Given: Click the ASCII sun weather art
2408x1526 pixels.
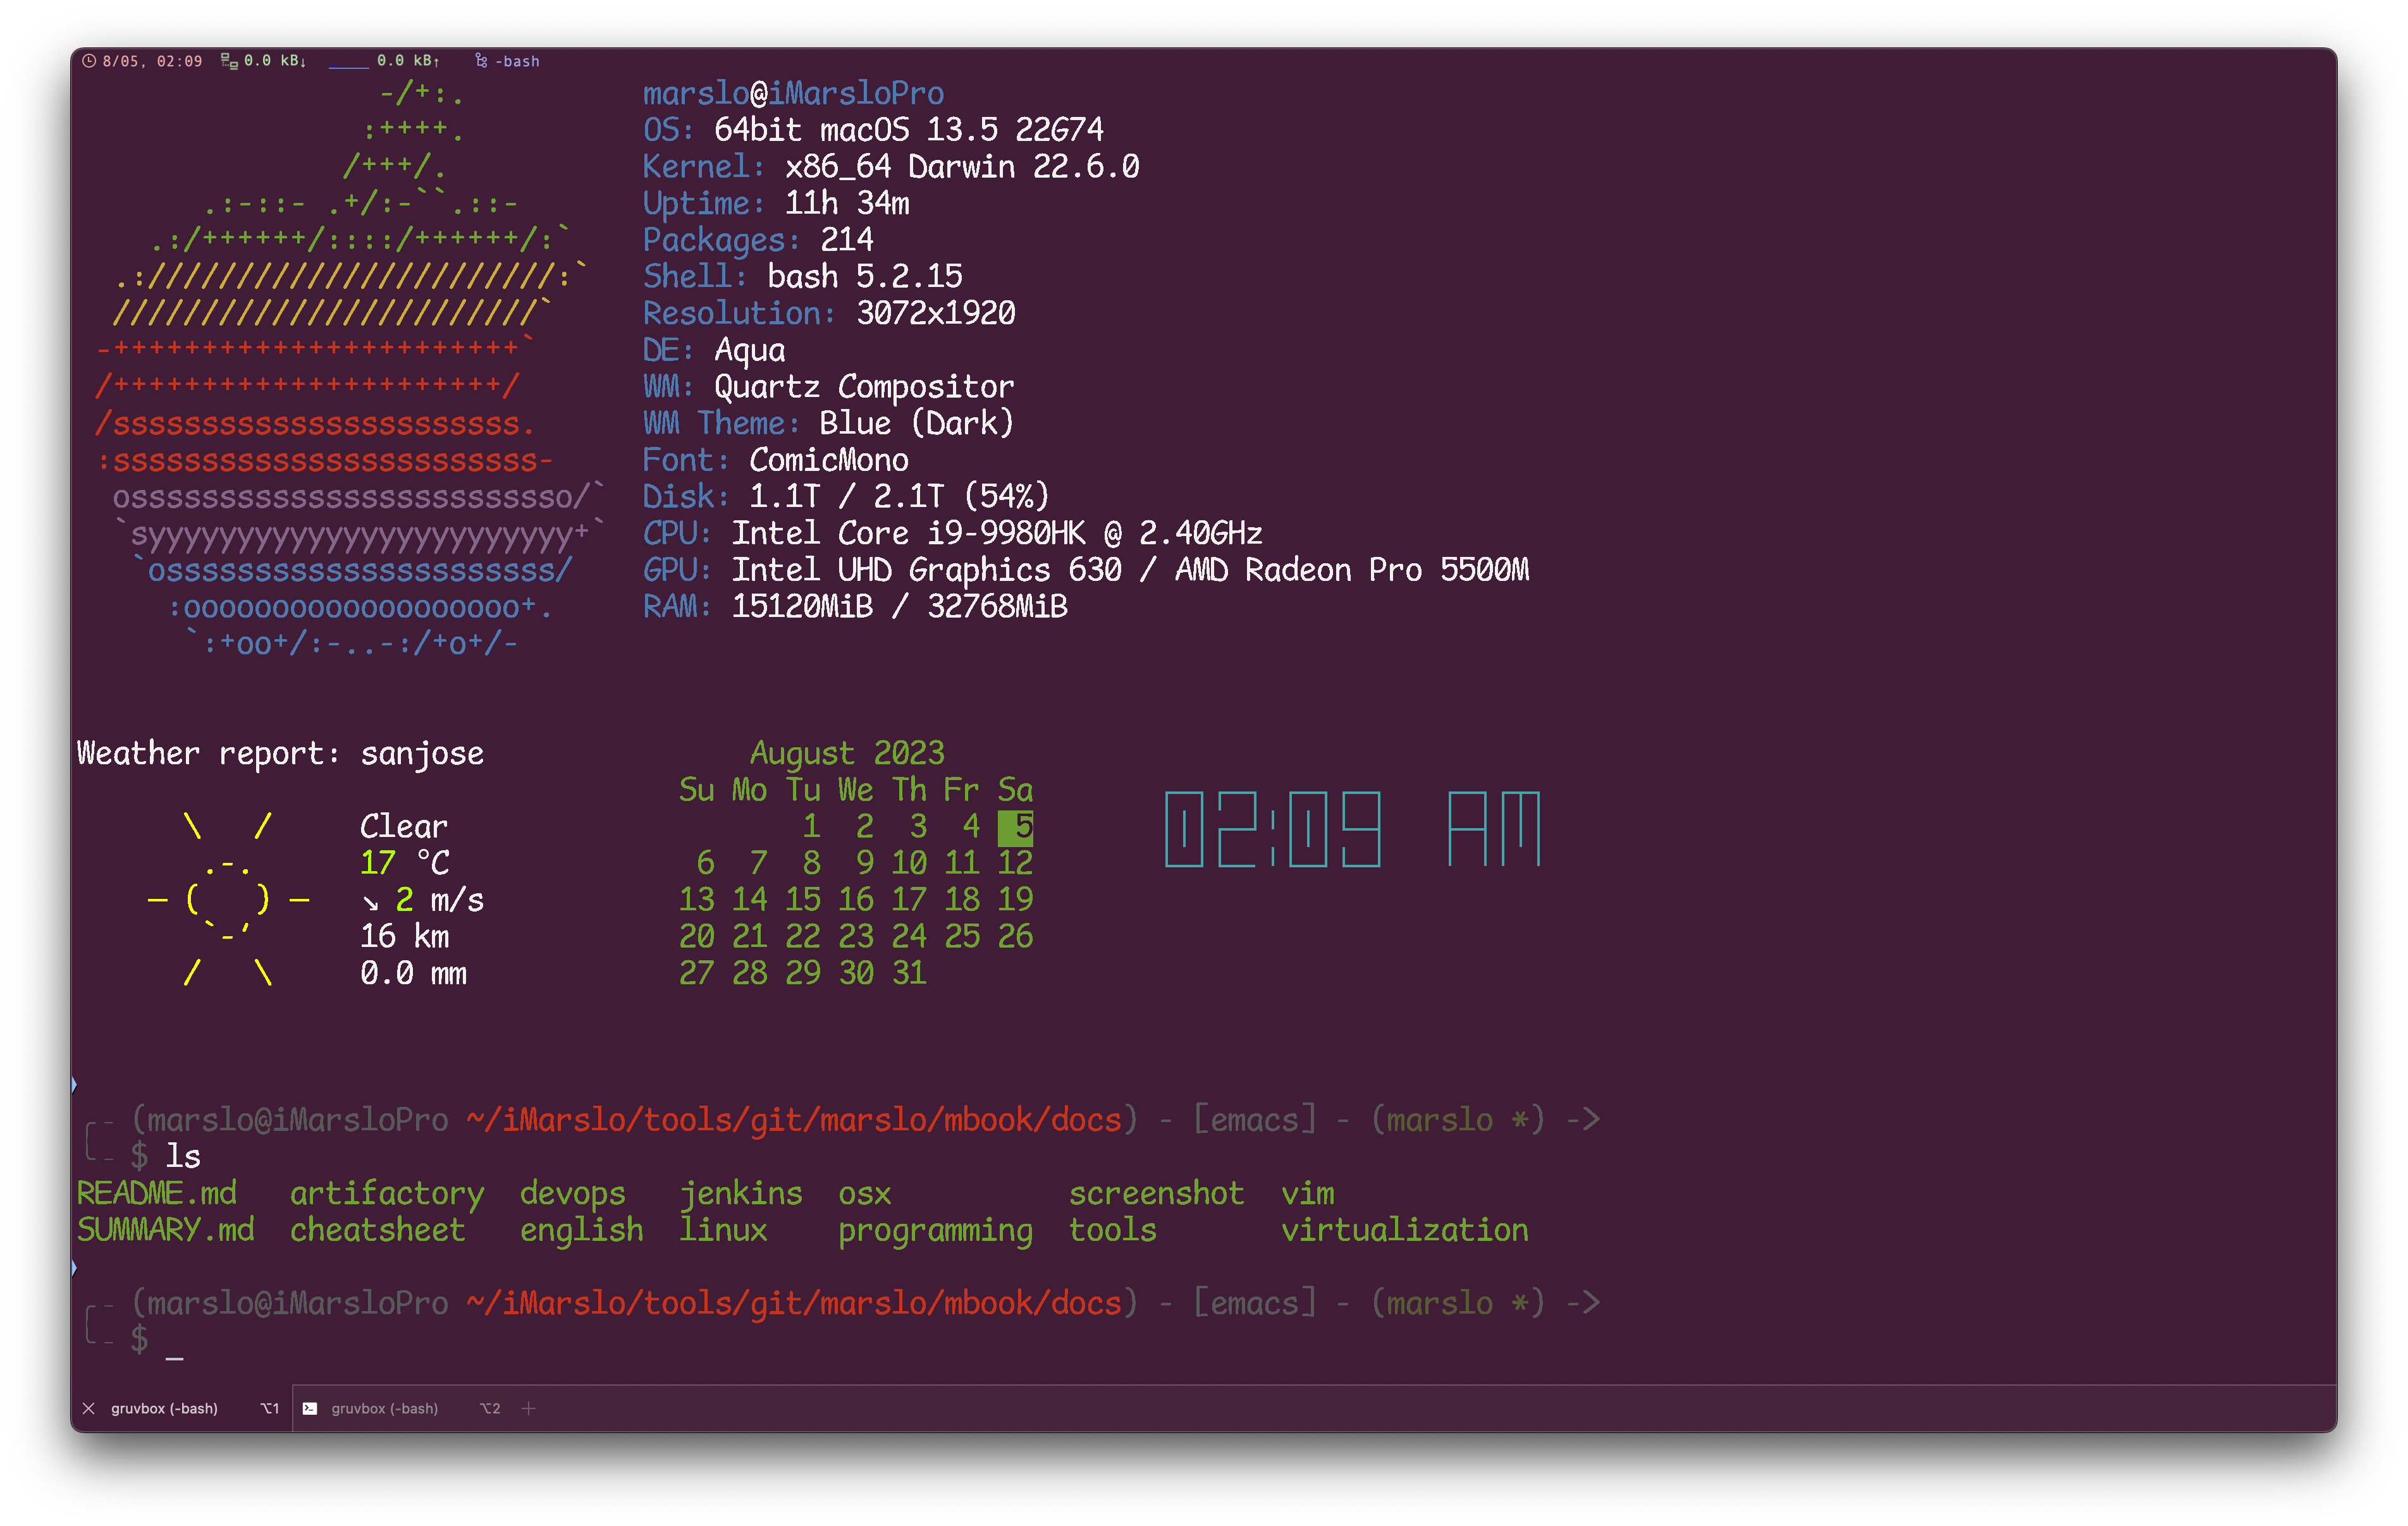Looking at the screenshot, I should tap(228, 900).
